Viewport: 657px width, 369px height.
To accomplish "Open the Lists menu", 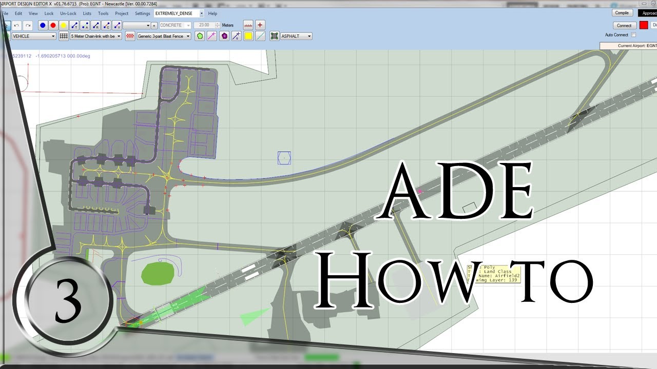I will click(87, 13).
